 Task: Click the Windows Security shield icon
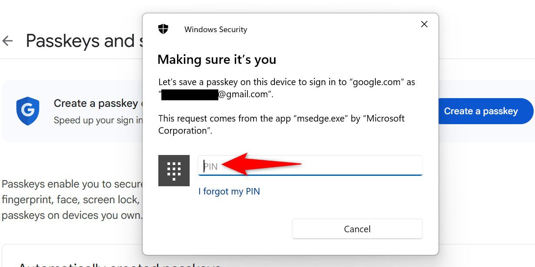pyautogui.click(x=163, y=29)
